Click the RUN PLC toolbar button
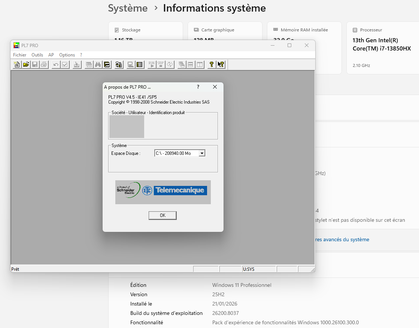The image size is (419, 328). 152,64
